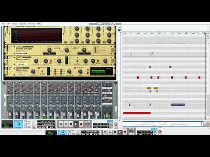Click the Compressor input gain knob
The image size is (210, 157).
click(x=36, y=61)
